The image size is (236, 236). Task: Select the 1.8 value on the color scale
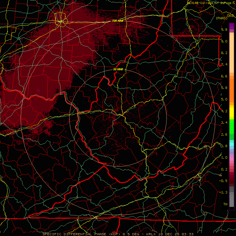[x=224, y=146]
